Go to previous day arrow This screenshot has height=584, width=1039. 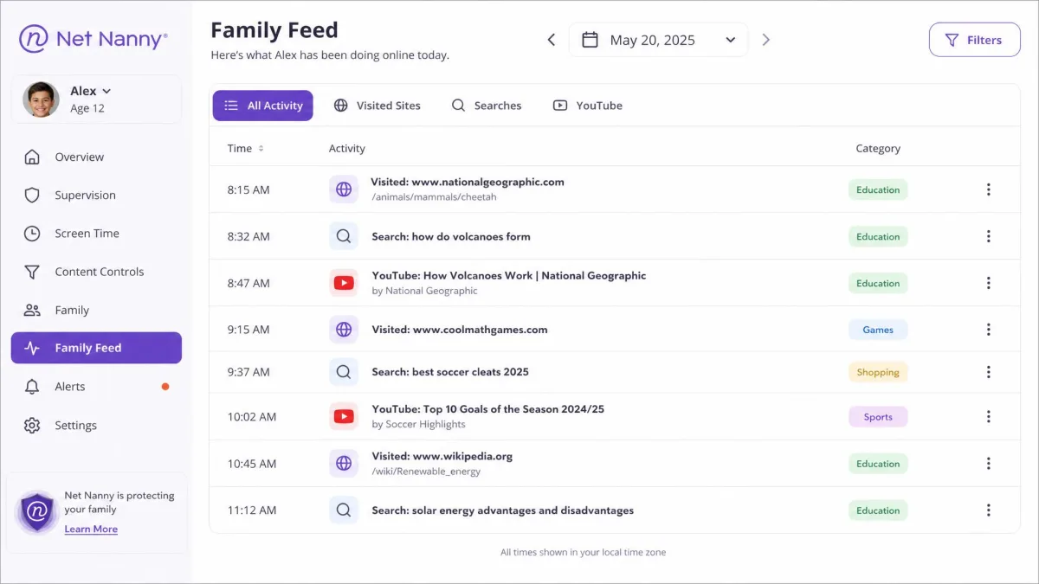[x=551, y=40]
